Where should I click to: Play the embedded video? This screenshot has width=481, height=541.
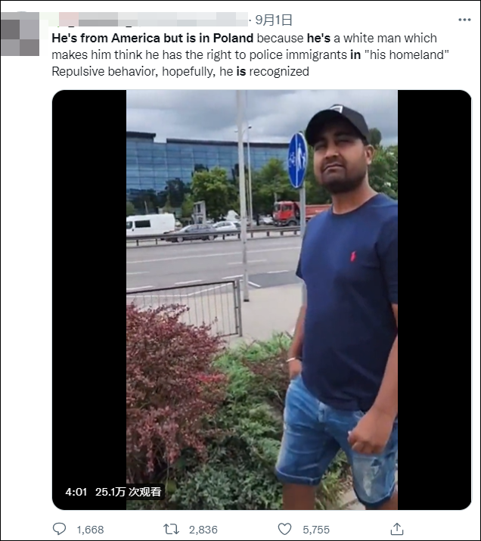(x=262, y=300)
